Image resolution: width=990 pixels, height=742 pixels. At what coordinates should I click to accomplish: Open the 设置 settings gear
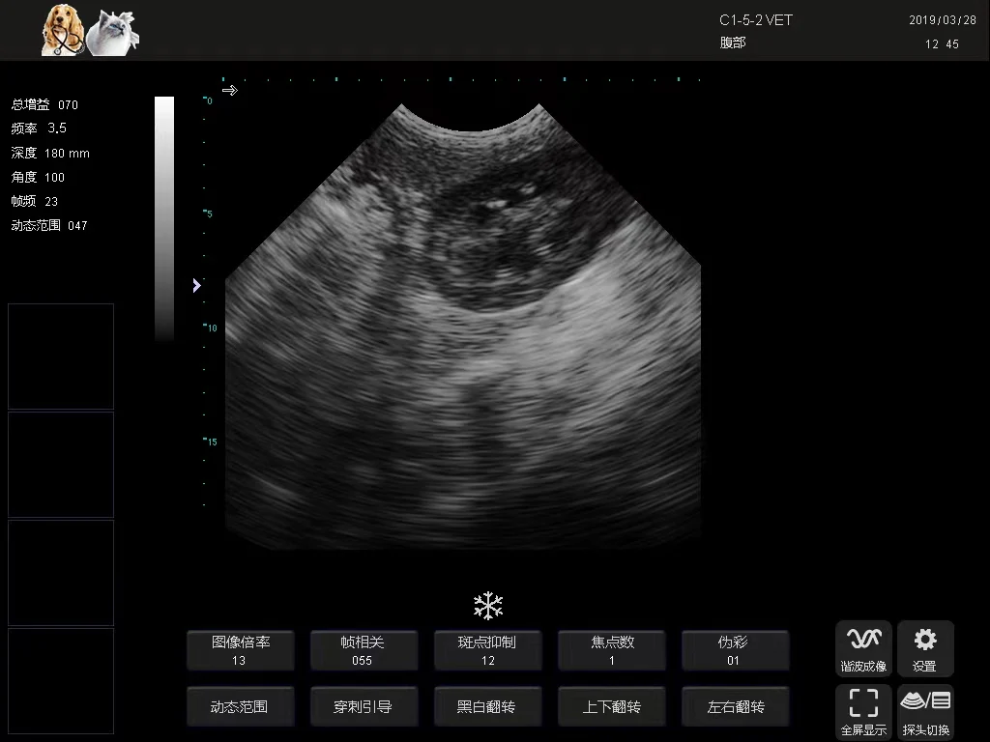pos(925,648)
